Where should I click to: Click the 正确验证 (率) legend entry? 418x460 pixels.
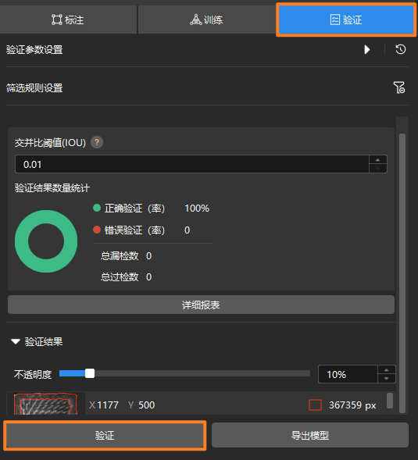point(129,209)
